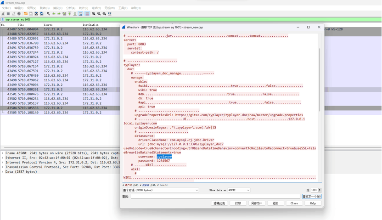Image resolution: width=382 pixels, height=220 pixels.
Task: Click the password: 1234567 line
Action: click(154, 161)
